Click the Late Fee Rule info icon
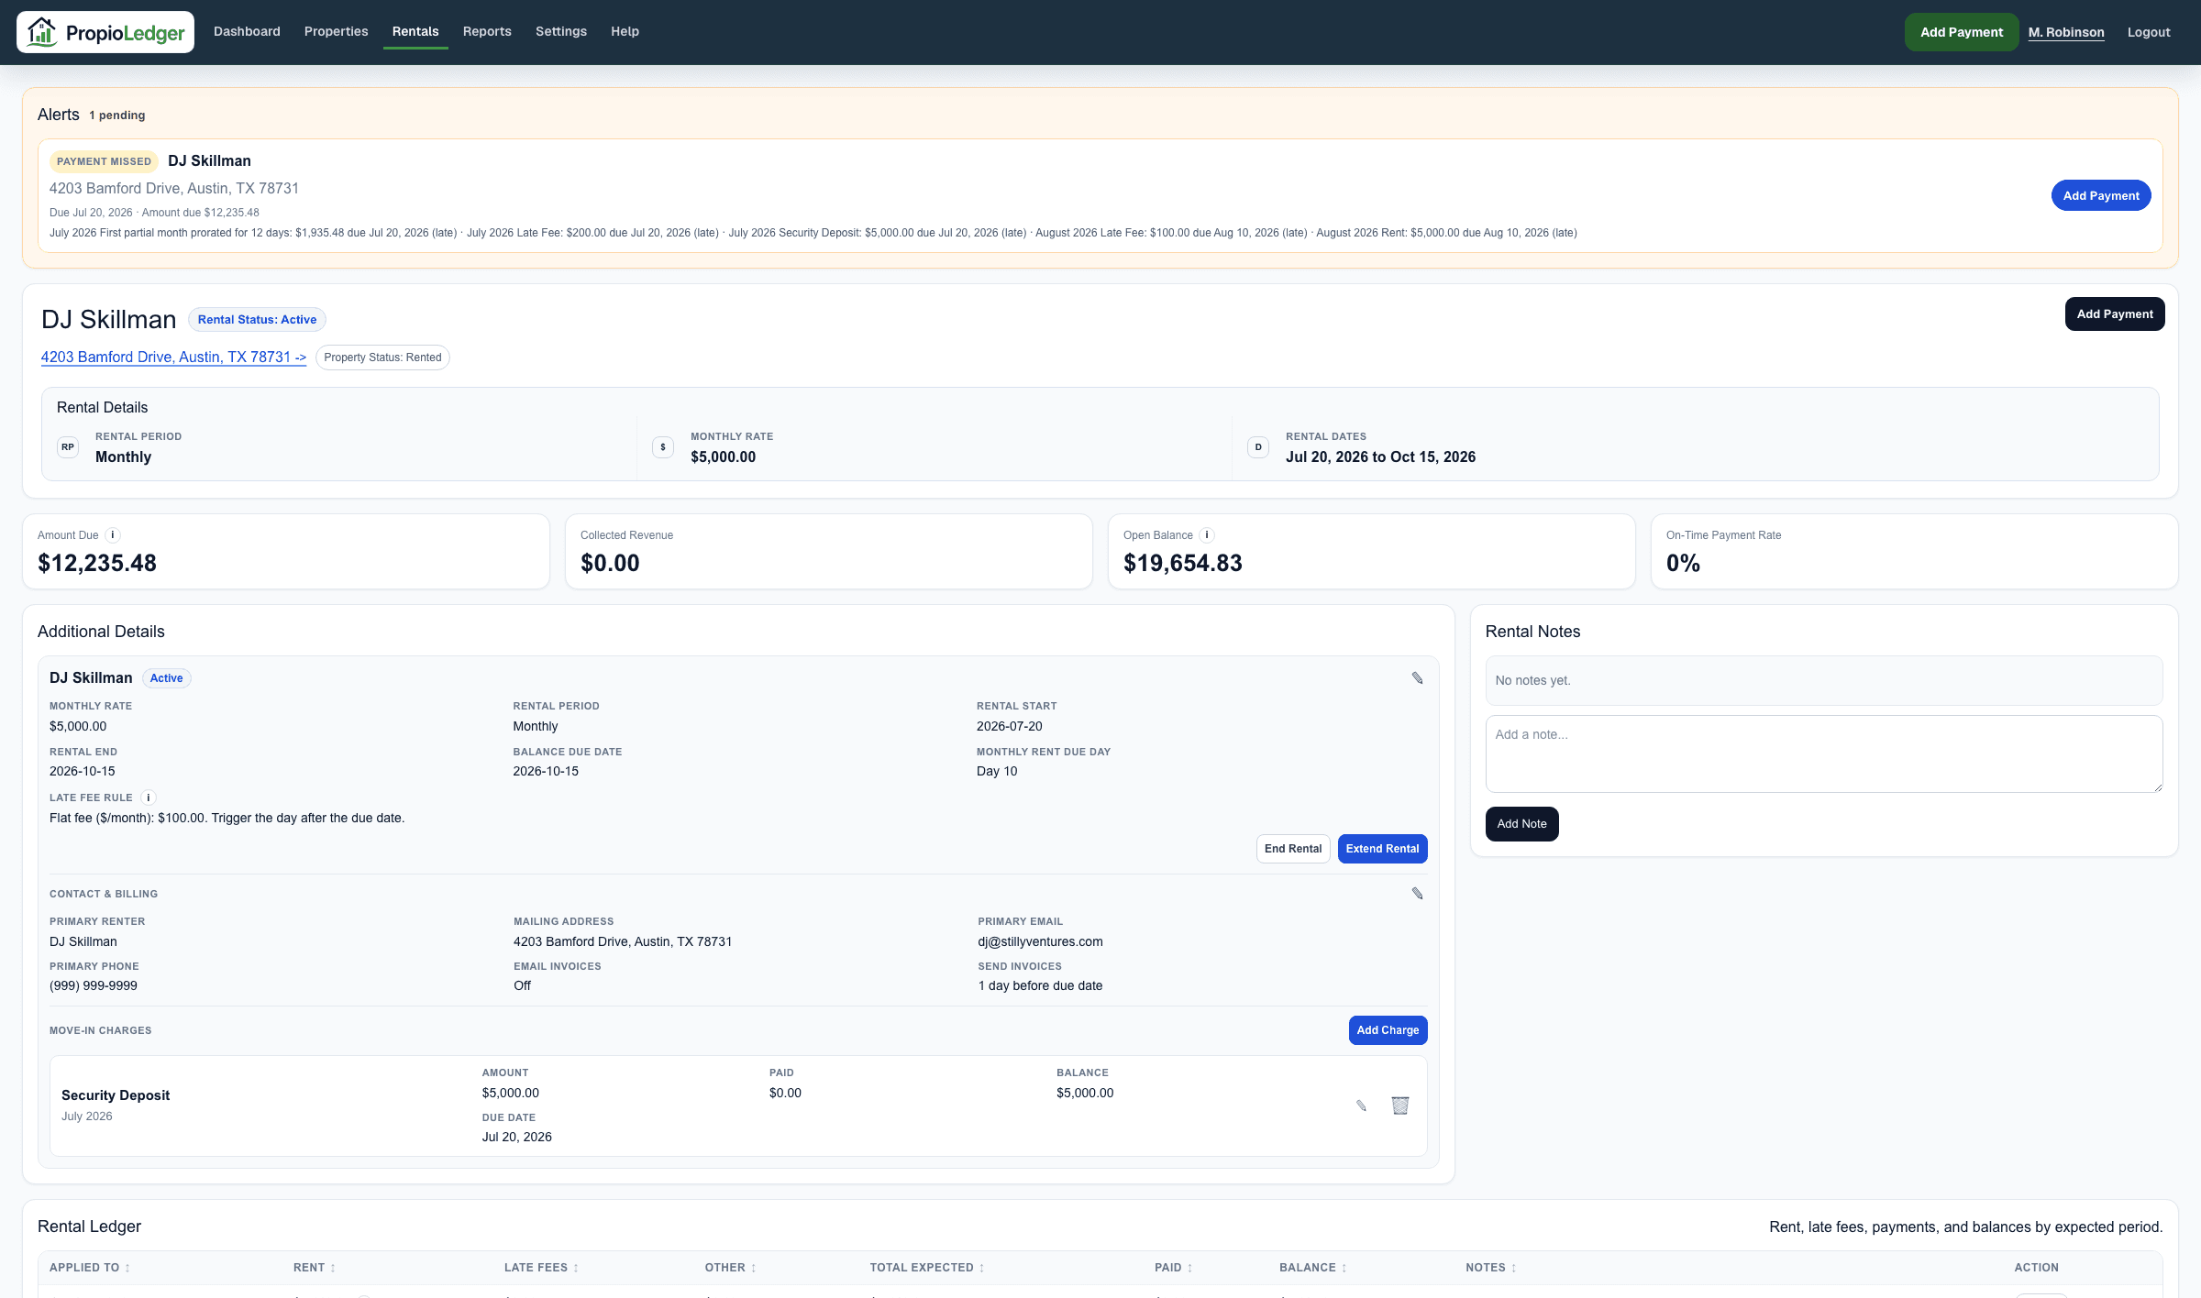The width and height of the screenshot is (2201, 1298). coord(149,797)
